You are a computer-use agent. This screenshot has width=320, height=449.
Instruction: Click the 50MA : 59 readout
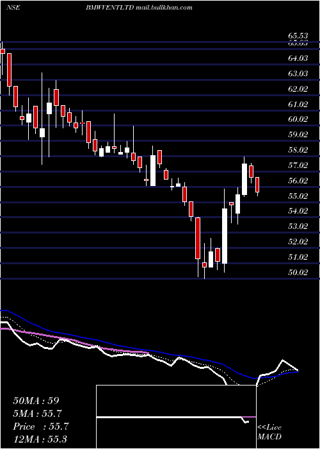[36, 401]
